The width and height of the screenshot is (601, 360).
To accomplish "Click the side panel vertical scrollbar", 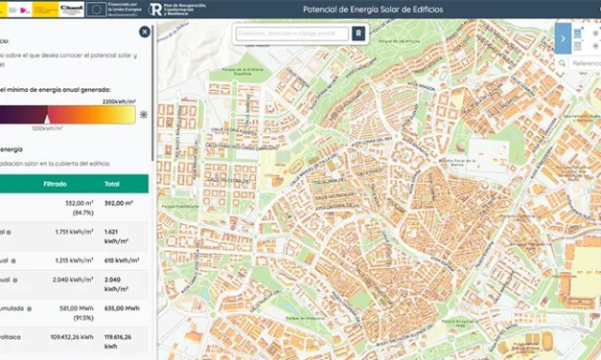I will [x=152, y=93].
